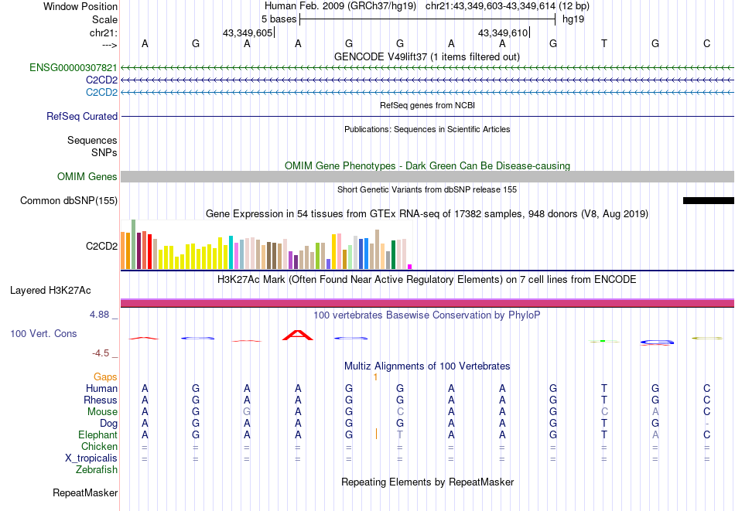Click the -4.5 PhyloP lower value
The width and height of the screenshot is (735, 511).
[x=101, y=353]
